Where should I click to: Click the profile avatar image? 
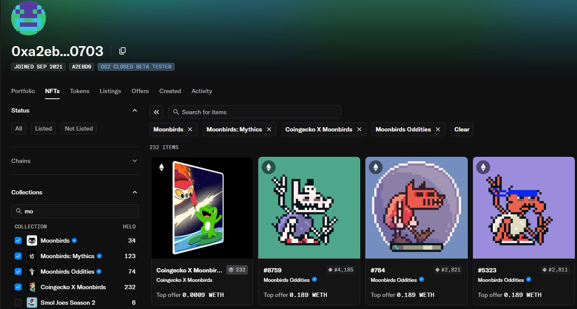[29, 18]
